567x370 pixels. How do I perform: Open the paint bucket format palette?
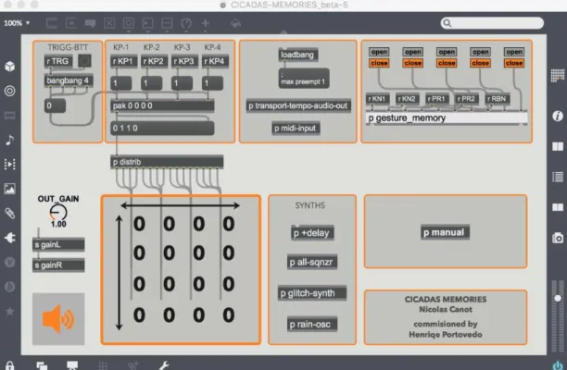[x=235, y=23]
